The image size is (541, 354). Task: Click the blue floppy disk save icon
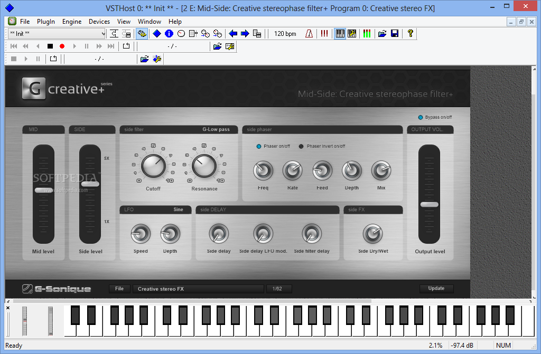coord(395,33)
